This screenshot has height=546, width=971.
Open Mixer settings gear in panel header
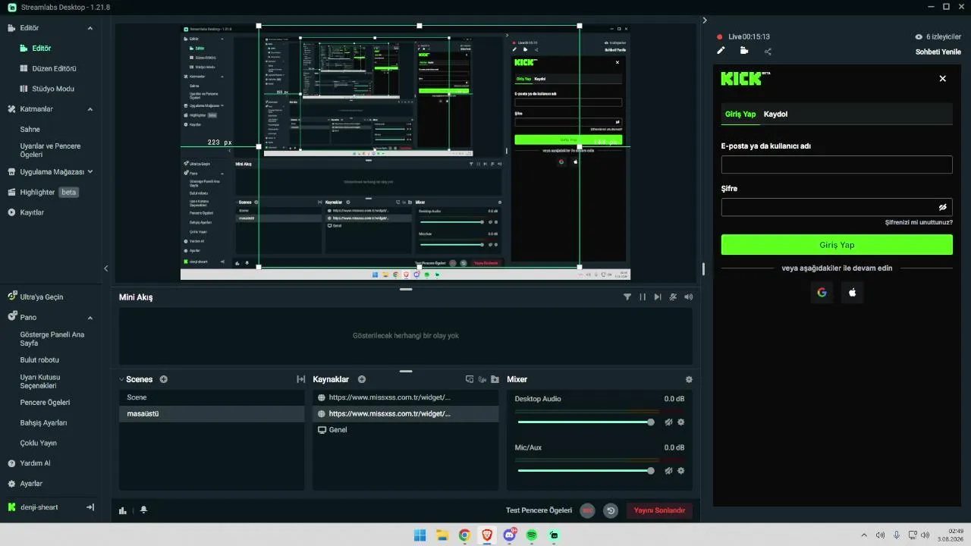point(689,379)
